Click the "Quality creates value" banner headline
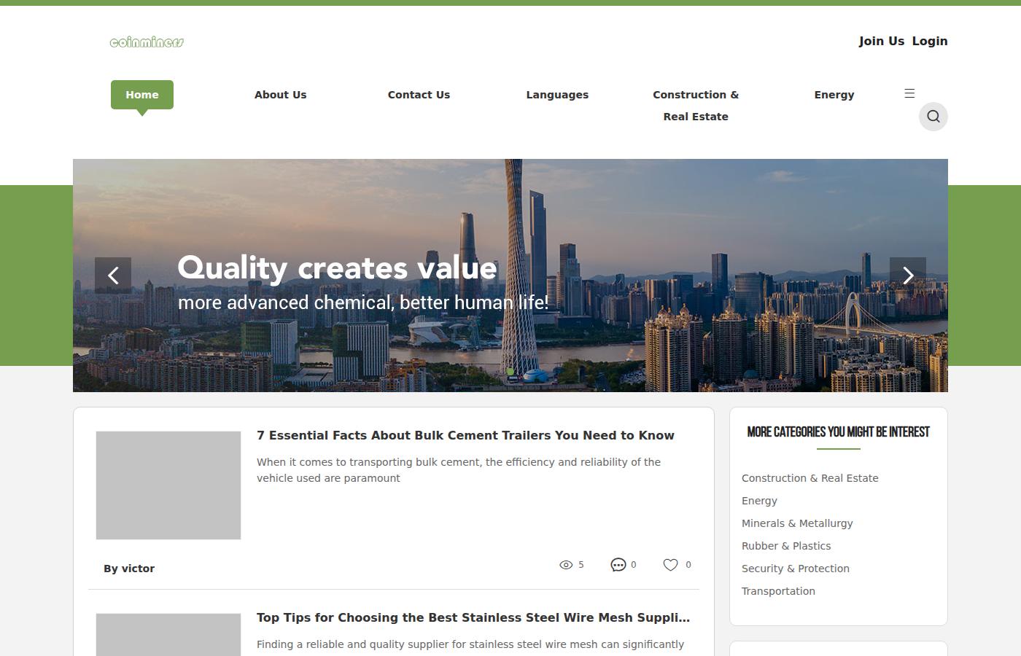Image resolution: width=1021 pixels, height=656 pixels. (337, 268)
